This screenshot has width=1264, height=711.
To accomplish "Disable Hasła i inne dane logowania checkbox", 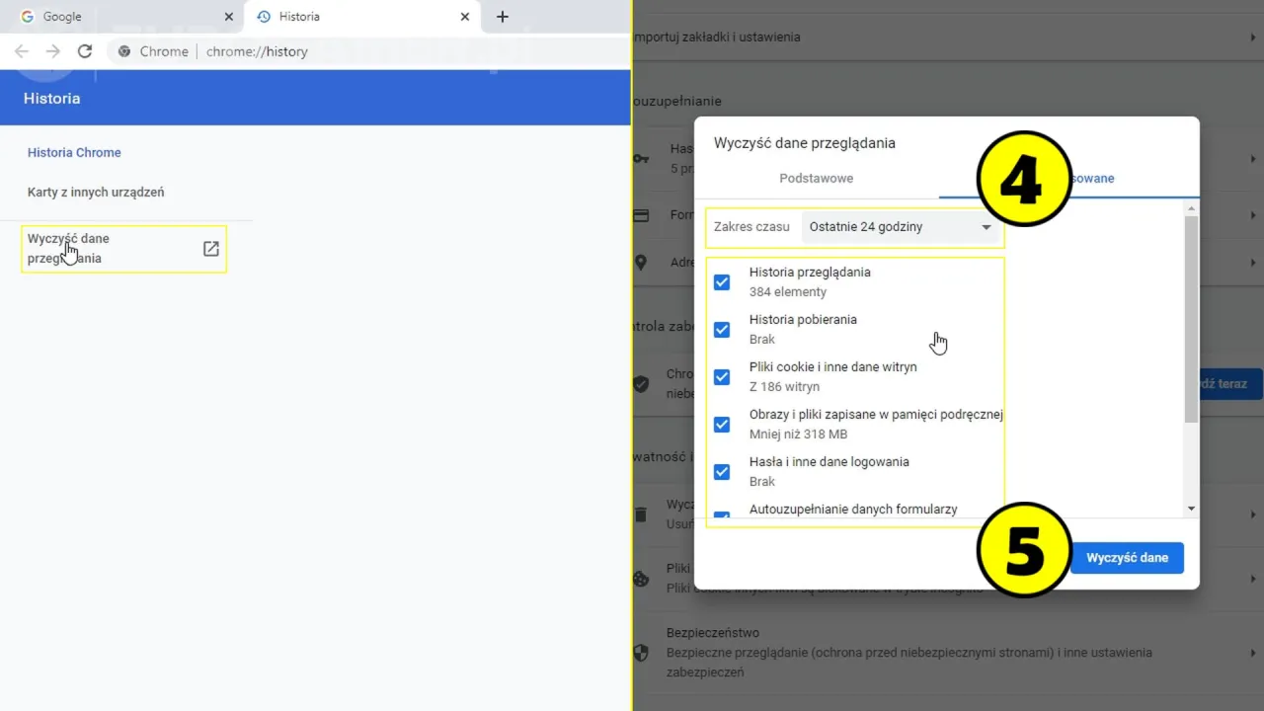I will point(722,471).
